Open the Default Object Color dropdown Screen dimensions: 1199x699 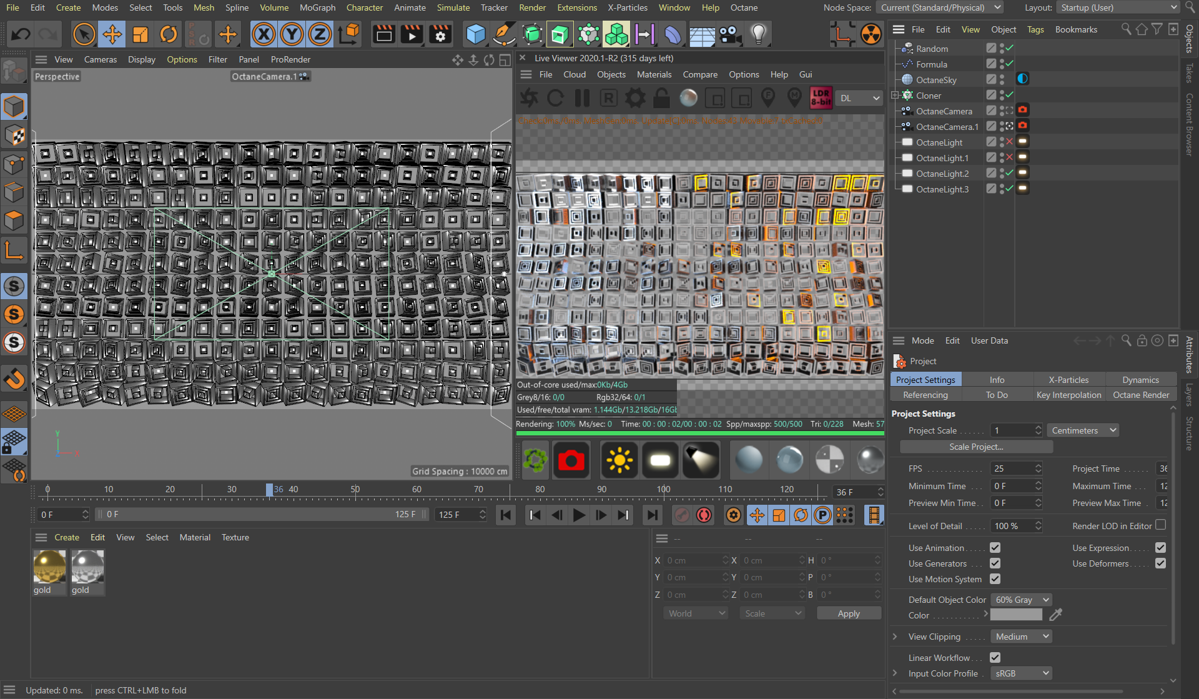point(1021,600)
